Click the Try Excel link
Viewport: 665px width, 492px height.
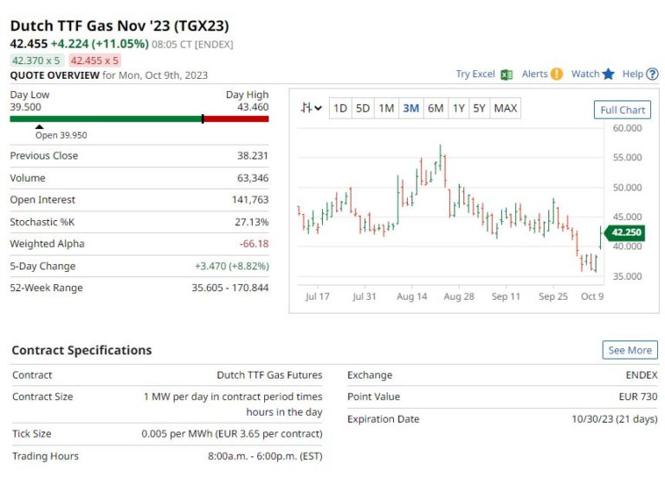pyautogui.click(x=475, y=74)
